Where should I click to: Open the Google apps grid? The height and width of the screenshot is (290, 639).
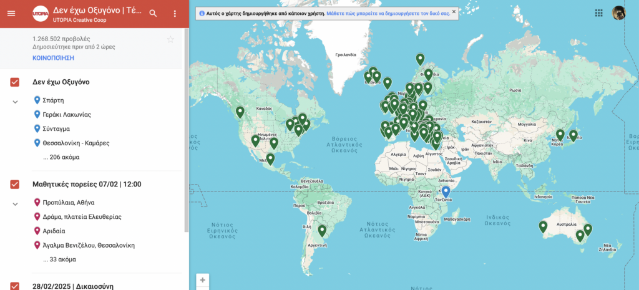click(599, 13)
